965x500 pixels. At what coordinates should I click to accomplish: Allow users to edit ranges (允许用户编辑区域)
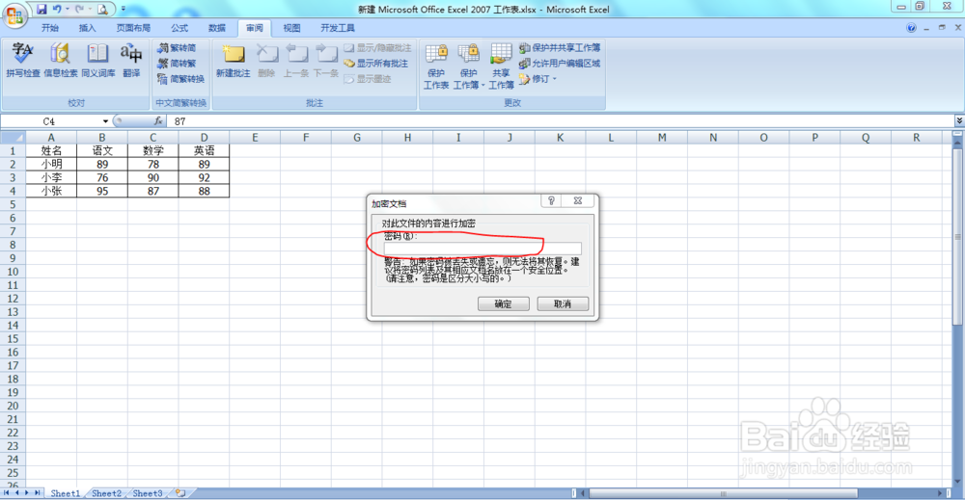click(x=560, y=64)
